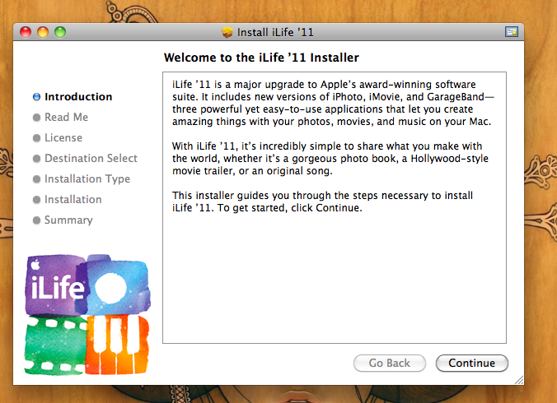
Task: Close the installer with the red button
Action: pyautogui.click(x=26, y=32)
